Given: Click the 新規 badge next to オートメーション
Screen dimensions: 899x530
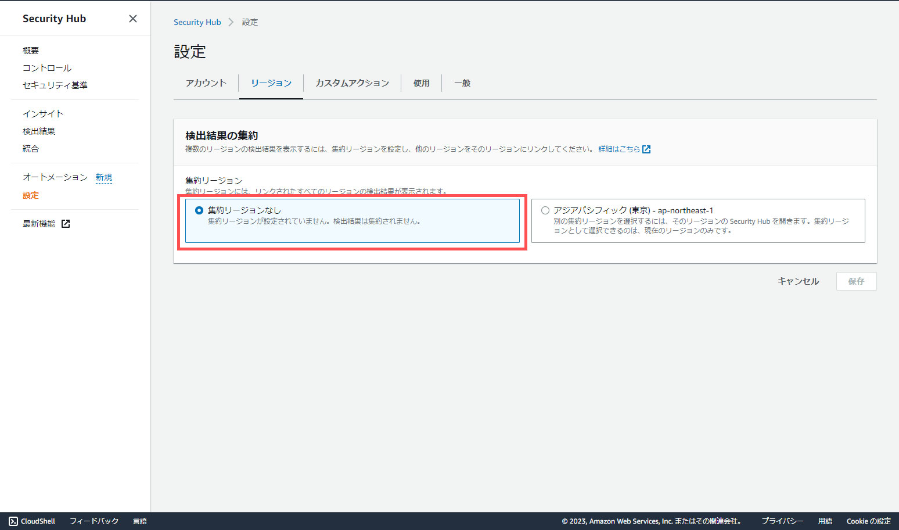Looking at the screenshot, I should pos(104,177).
